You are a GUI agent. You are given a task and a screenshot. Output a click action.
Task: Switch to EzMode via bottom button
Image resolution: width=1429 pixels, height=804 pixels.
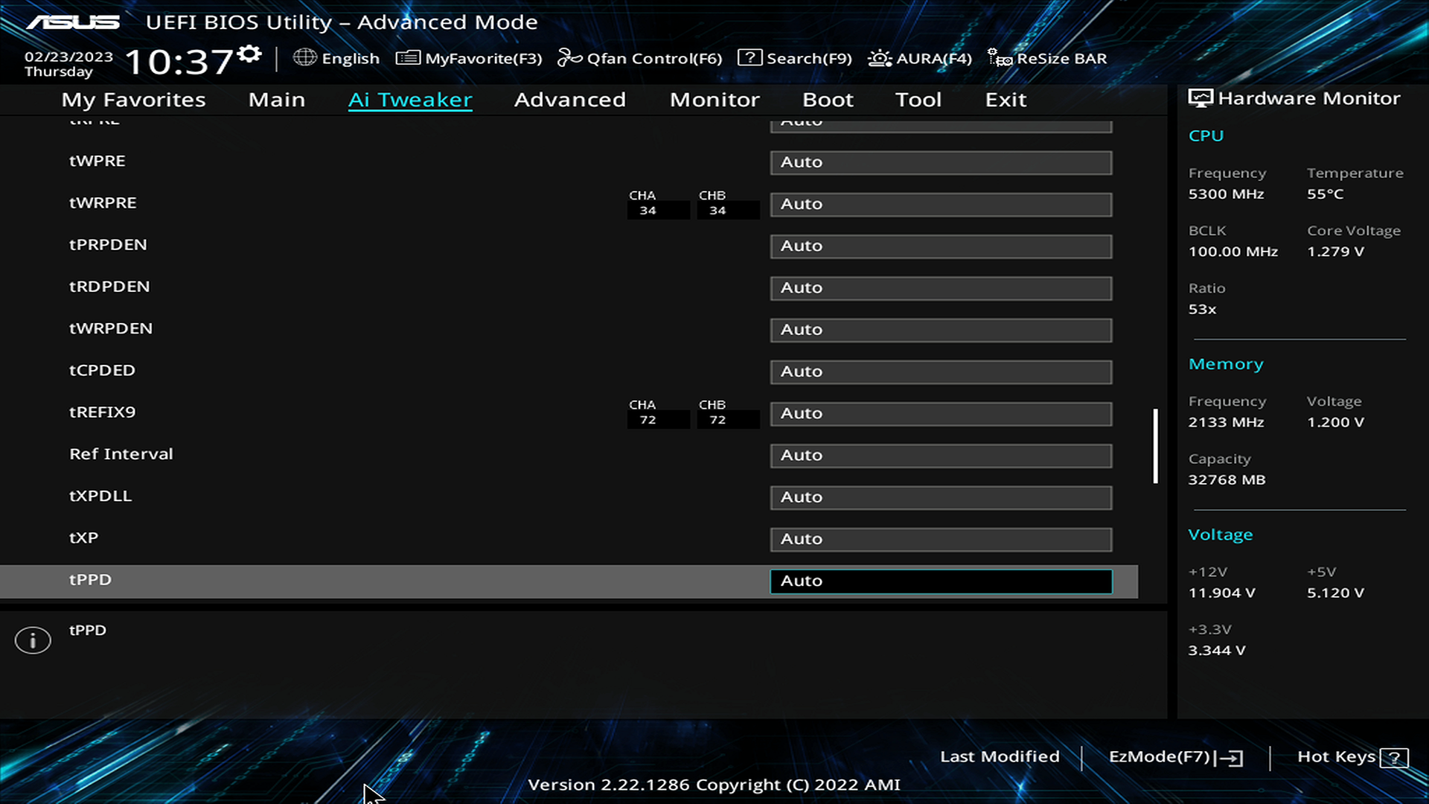click(1175, 757)
